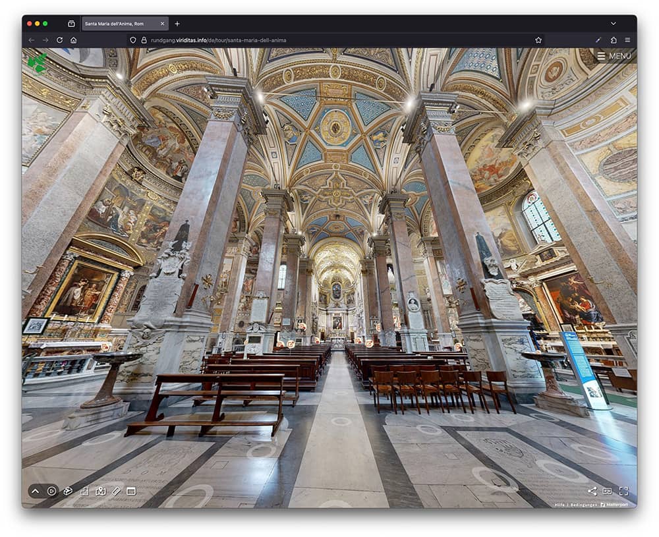Enter VR headset mode
Screen dimensions: 659x537
pos(608,491)
